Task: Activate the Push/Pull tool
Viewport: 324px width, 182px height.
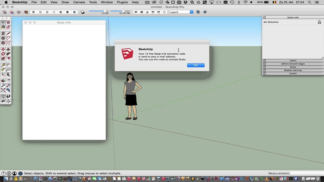Action: [x=8, y=49]
